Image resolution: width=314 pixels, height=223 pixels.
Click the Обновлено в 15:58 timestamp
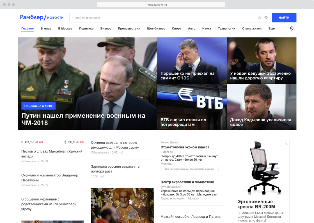point(35,161)
